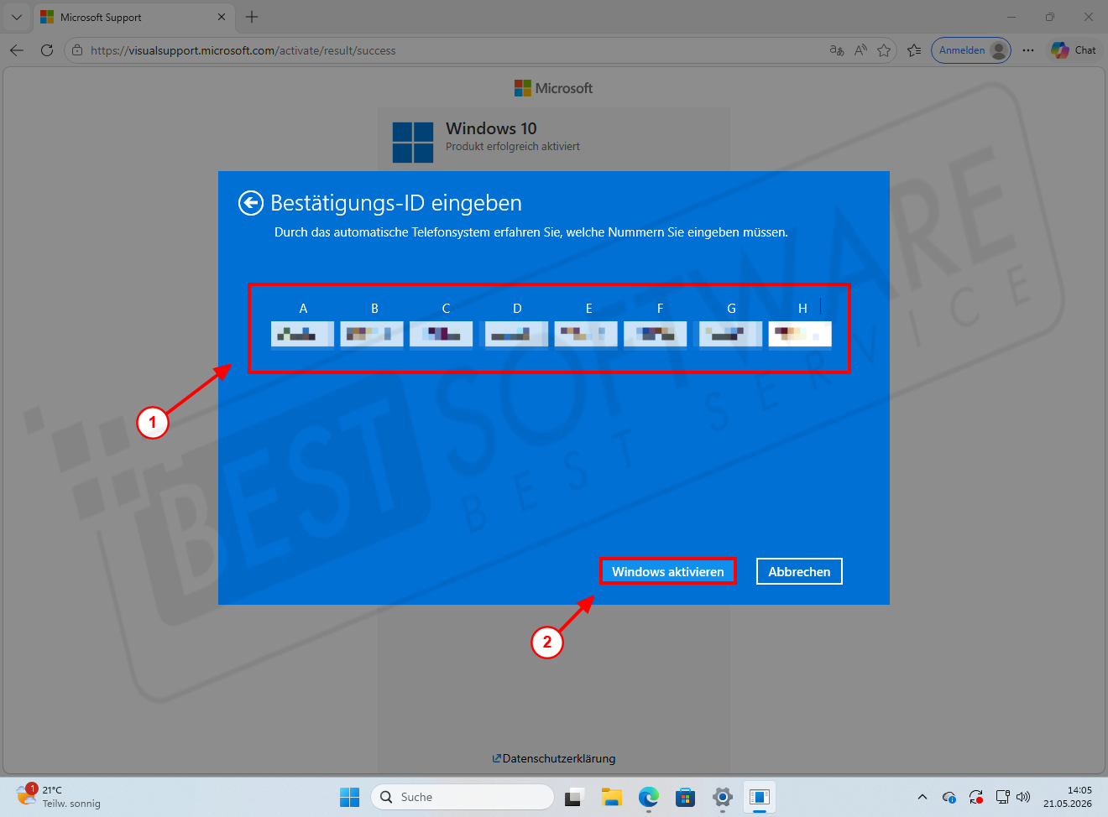The width and height of the screenshot is (1108, 817).
Task: Click the browser back arrow
Action: pyautogui.click(x=17, y=50)
